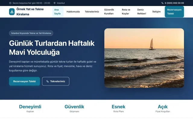193x120 pixels.
Task: Go to the Hakkımızda page
Action: pyautogui.click(x=73, y=12)
